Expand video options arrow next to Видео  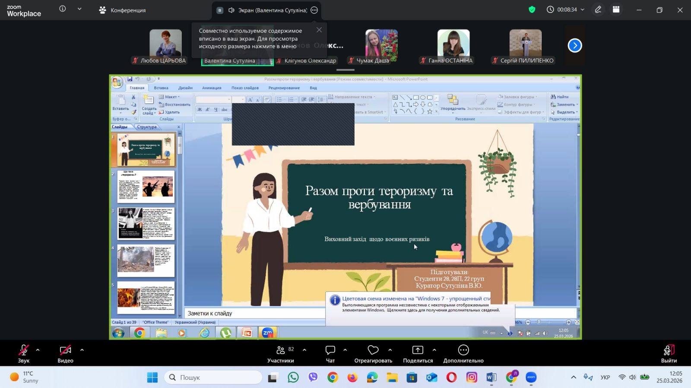82,350
